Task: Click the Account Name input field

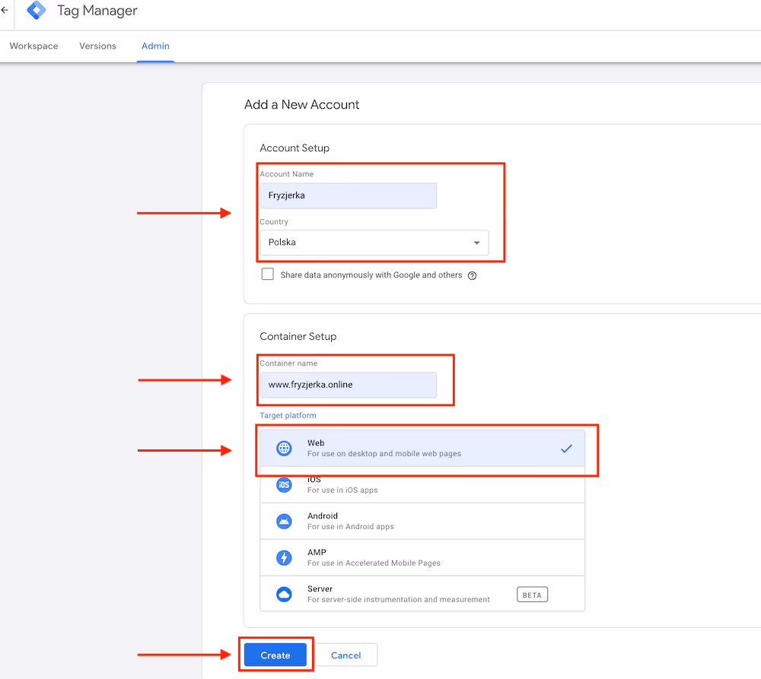Action: (348, 195)
